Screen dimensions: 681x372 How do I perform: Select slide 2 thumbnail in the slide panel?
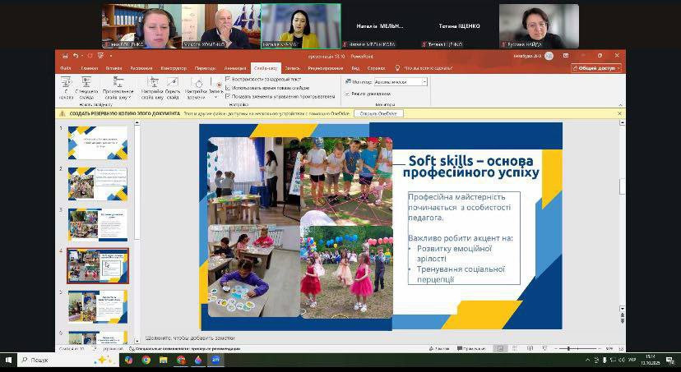click(x=98, y=182)
